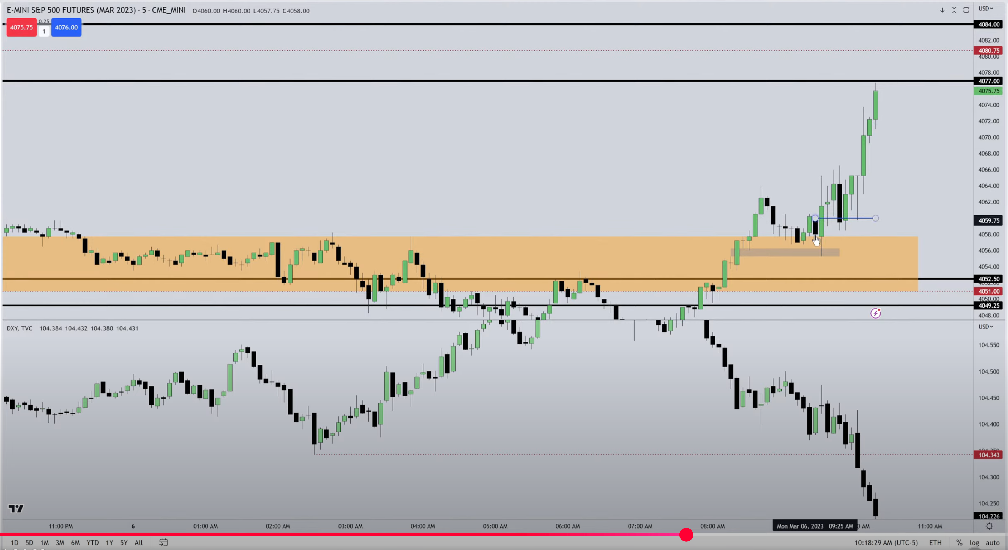
Task: Open the USD currency dropdown on main chart
Action: click(986, 9)
